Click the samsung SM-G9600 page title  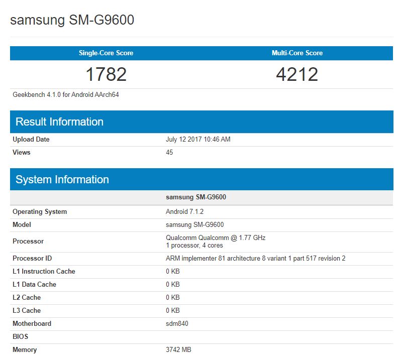coord(72,20)
